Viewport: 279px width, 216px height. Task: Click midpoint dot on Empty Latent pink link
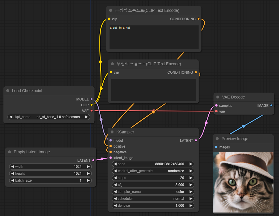[x=102, y=159]
